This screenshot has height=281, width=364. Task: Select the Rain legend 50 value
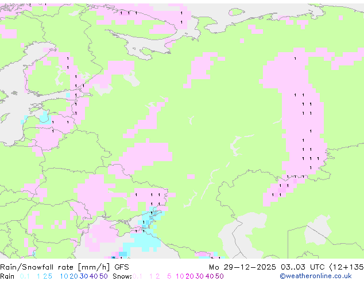(103, 276)
